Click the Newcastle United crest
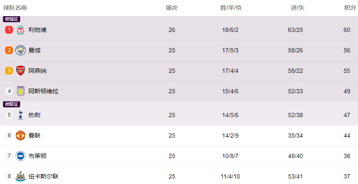 click(x=21, y=176)
